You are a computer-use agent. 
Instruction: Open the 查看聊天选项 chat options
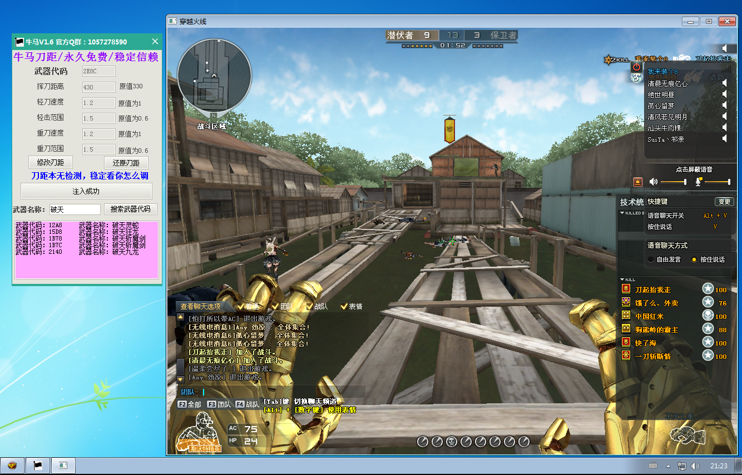click(x=200, y=306)
